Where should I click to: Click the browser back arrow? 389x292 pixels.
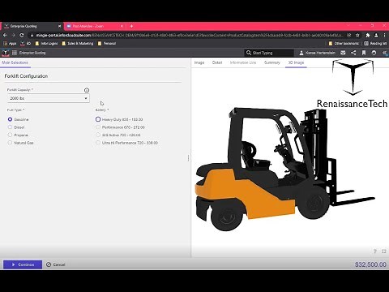pos(5,35)
